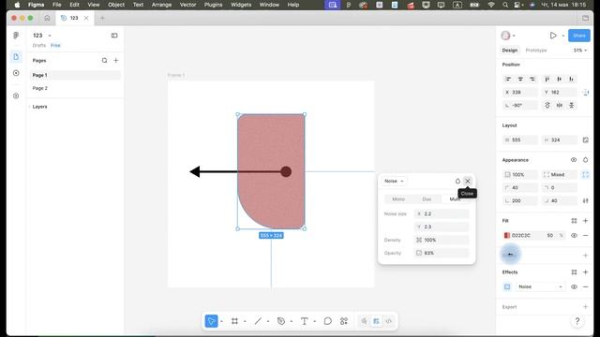
Task: Click flip horizontal icon
Action: pyautogui.click(x=560, y=105)
